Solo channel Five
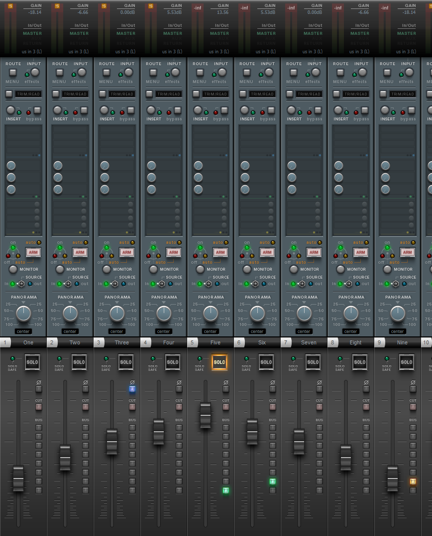Image resolution: width=432 pixels, height=536 pixels. [x=219, y=362]
